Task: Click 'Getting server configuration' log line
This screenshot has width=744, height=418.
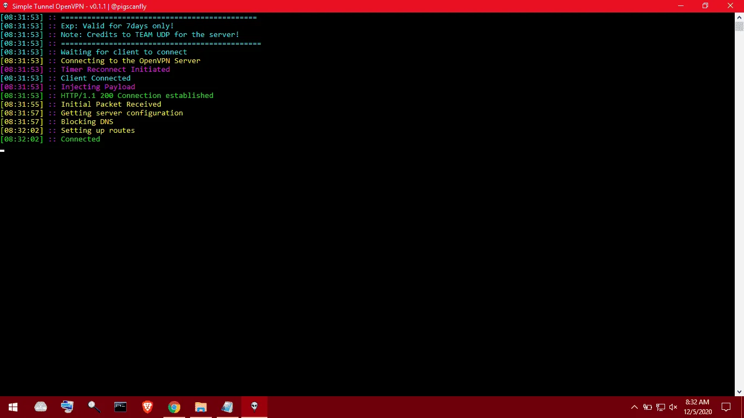Action: (121, 113)
